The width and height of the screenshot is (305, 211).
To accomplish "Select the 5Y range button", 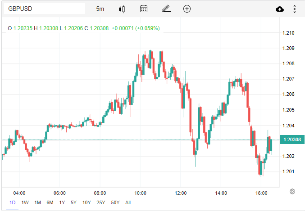I will [x=73, y=202].
